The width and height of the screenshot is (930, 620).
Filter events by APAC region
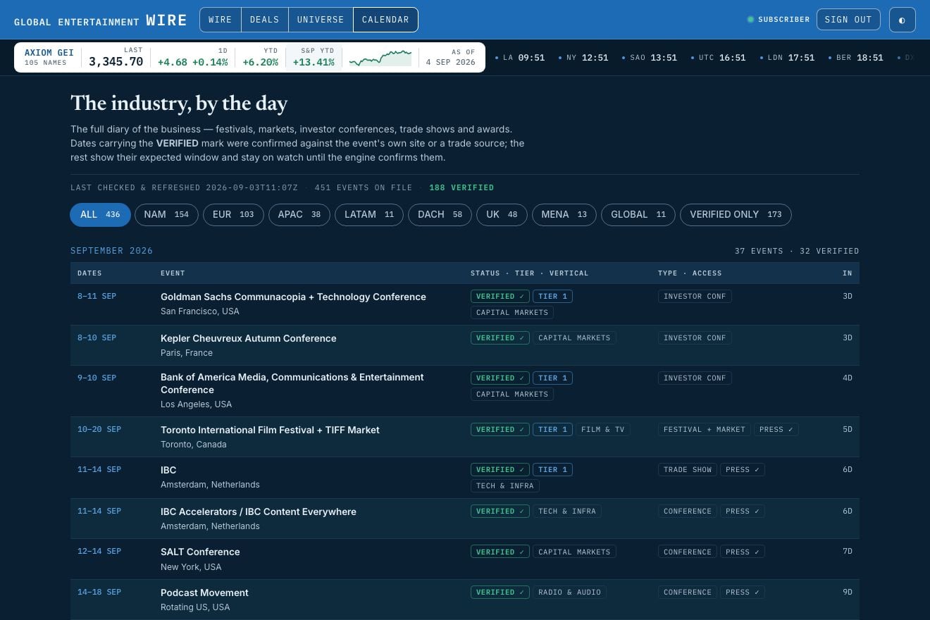click(299, 215)
